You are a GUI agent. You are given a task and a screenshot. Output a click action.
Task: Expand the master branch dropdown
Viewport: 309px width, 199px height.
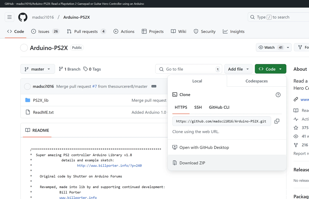(x=38, y=69)
